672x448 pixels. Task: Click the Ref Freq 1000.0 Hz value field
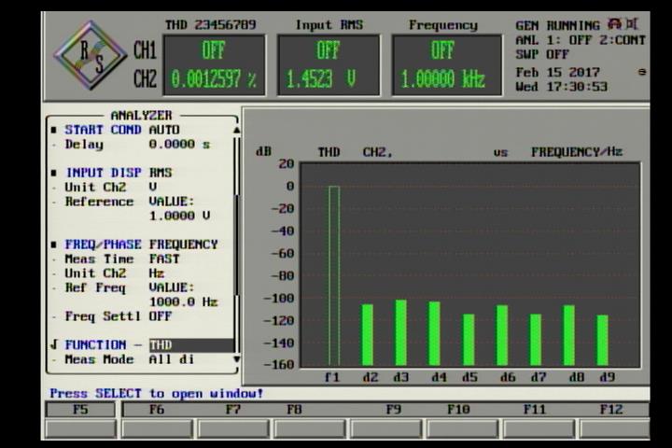point(183,302)
